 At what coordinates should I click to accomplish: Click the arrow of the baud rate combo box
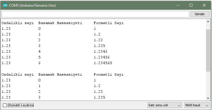(x=207, y=105)
